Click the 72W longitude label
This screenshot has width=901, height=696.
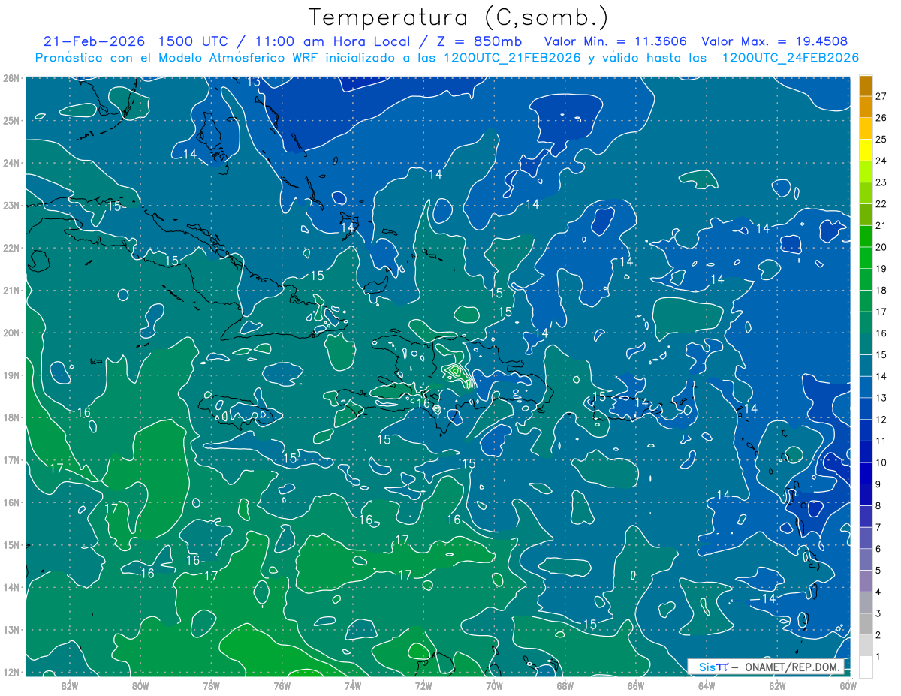pyautogui.click(x=423, y=686)
